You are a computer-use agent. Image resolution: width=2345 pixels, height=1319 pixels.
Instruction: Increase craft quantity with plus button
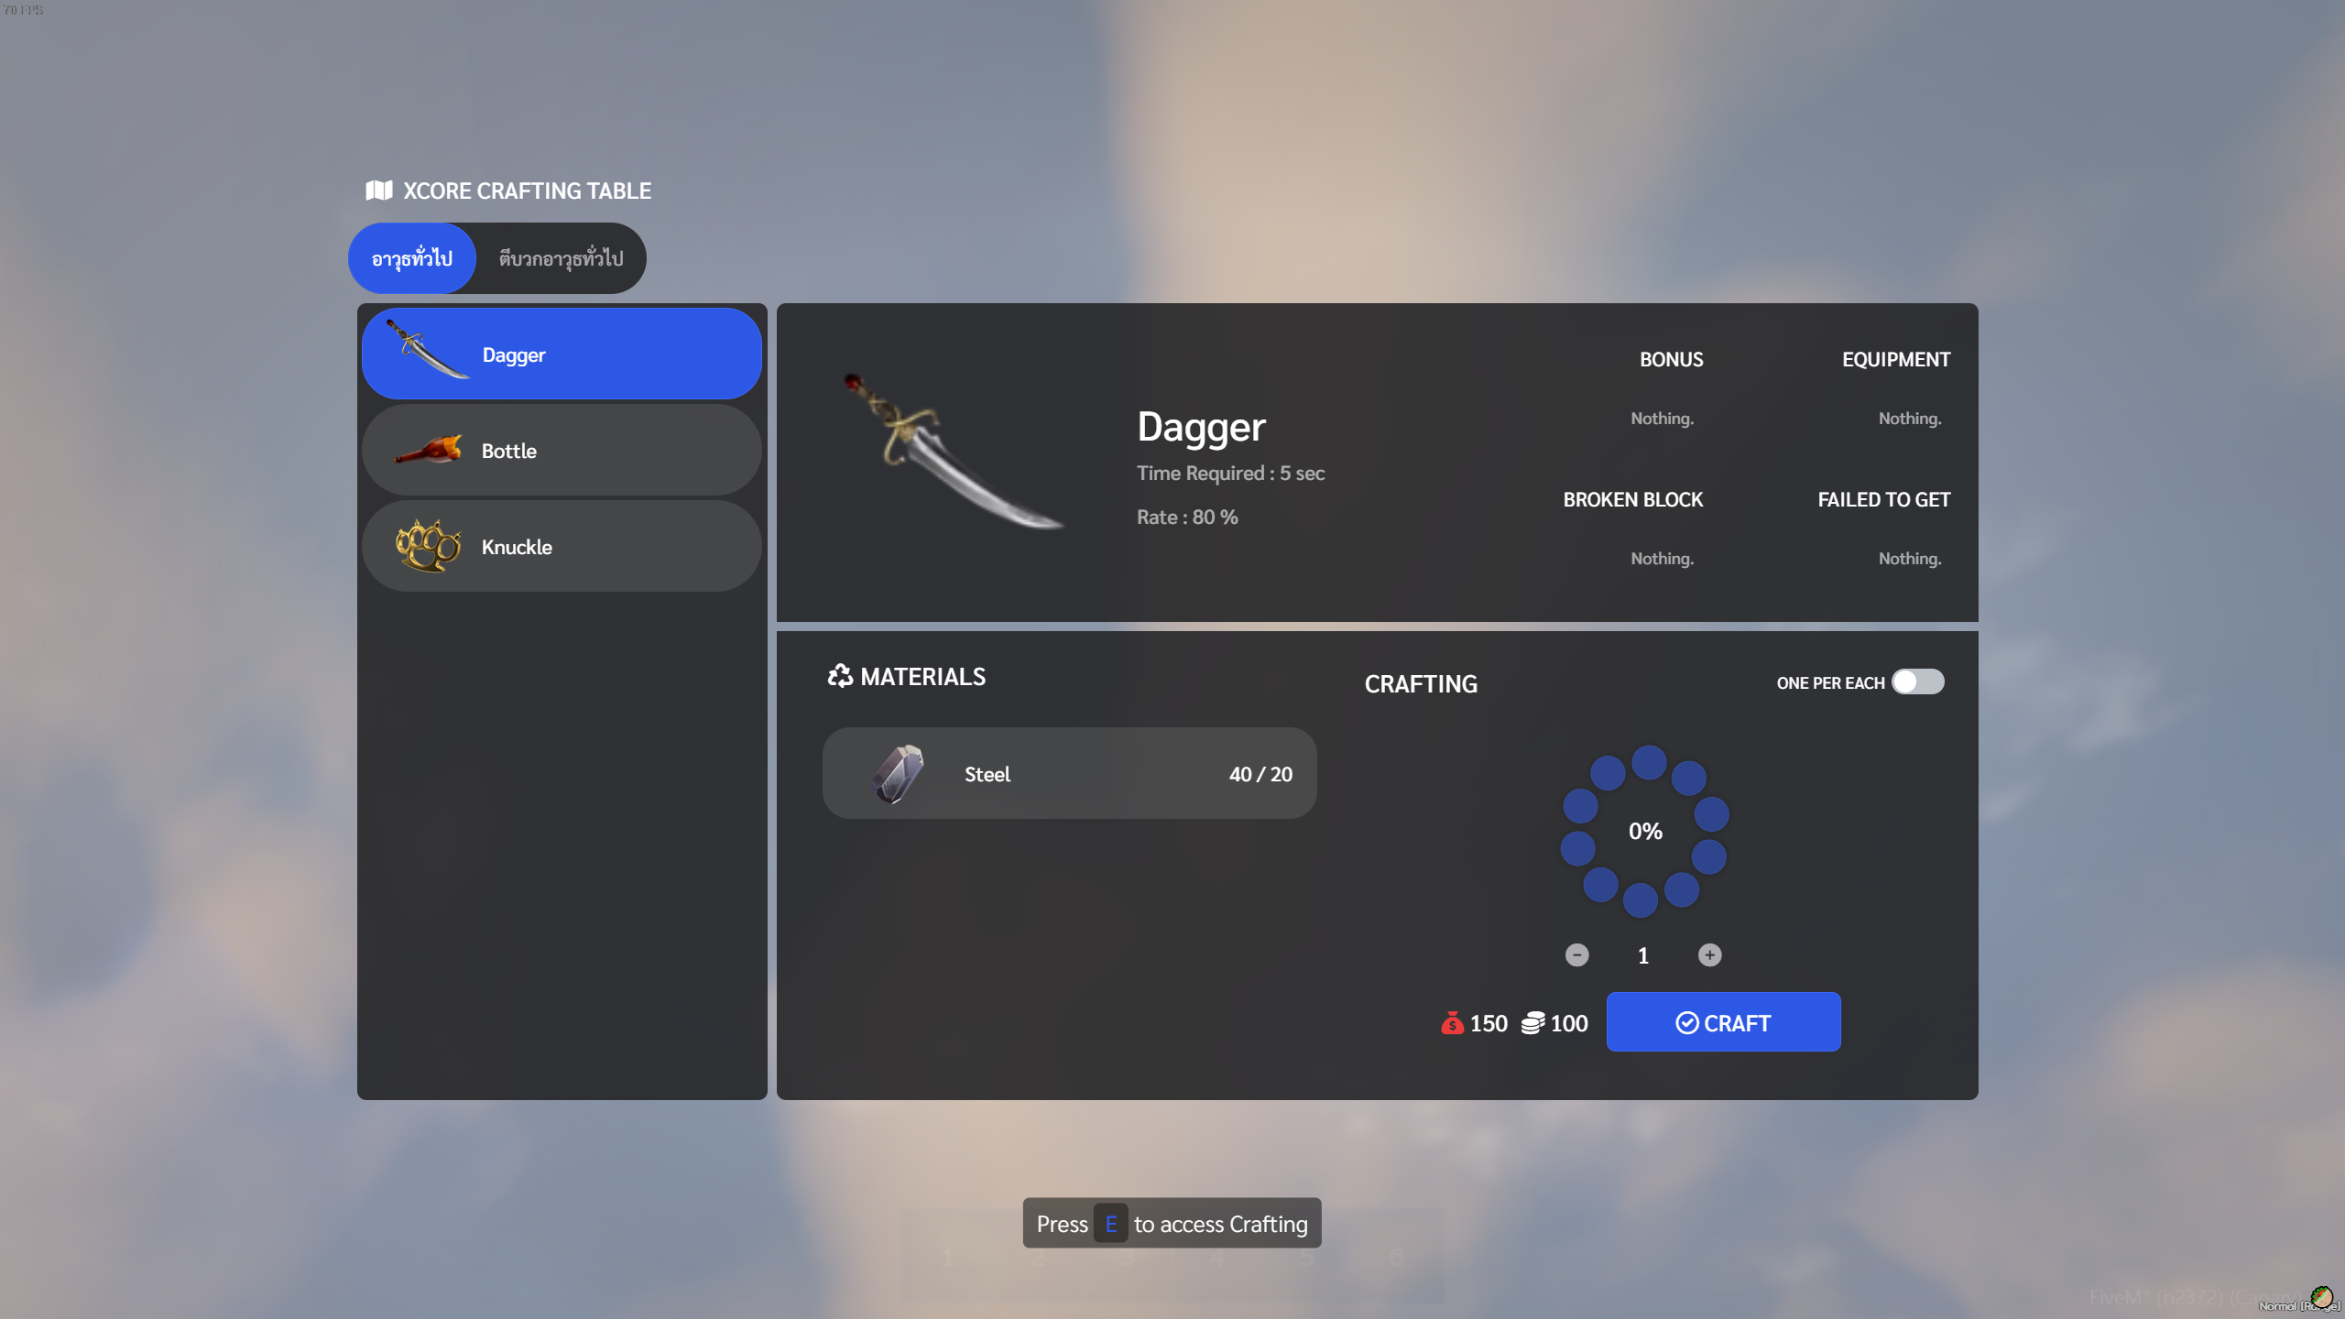point(1709,955)
